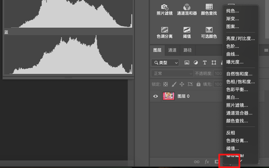Image resolution: width=269 pixels, height=168 pixels.
Task: Open the 类型 layer filter dropdown
Action: (165, 63)
